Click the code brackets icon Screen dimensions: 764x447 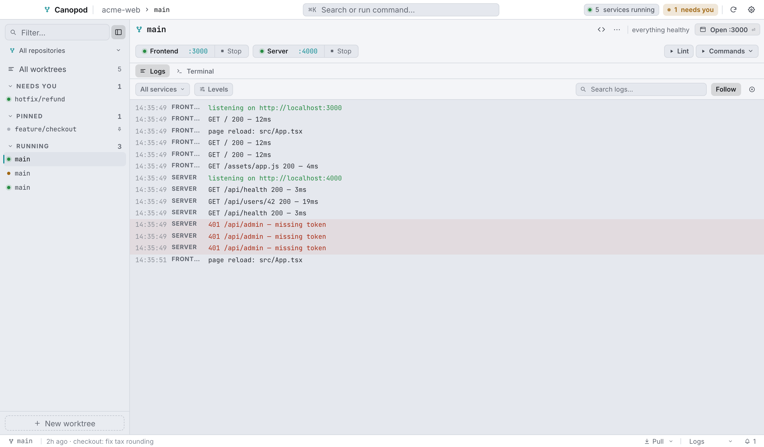point(601,30)
